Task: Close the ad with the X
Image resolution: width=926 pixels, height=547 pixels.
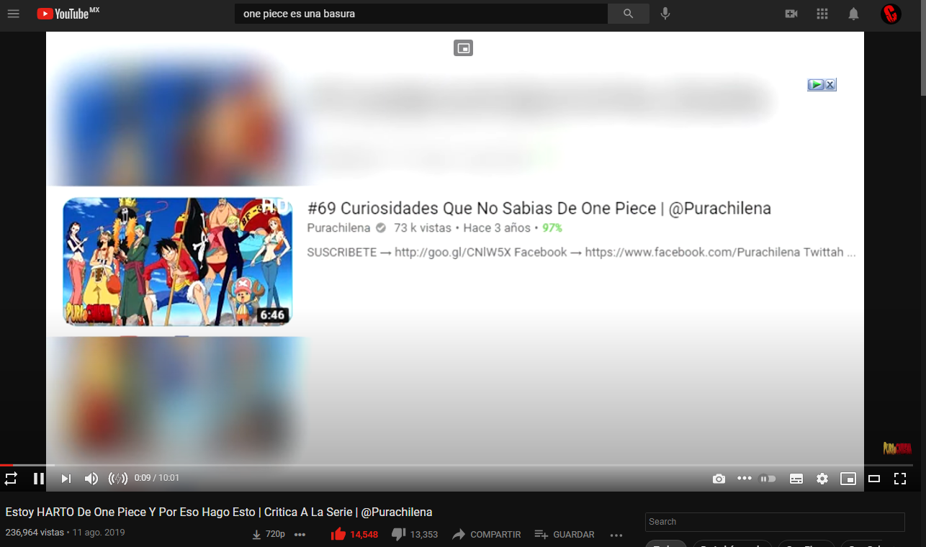Action: [830, 85]
